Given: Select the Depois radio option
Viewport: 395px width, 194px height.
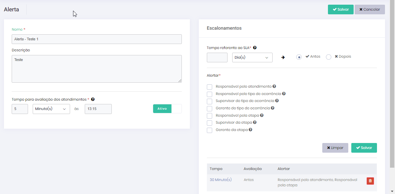Looking at the screenshot, I should pos(329,57).
